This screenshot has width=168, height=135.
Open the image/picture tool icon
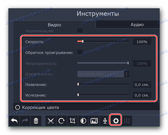pyautogui.click(x=94, y=121)
